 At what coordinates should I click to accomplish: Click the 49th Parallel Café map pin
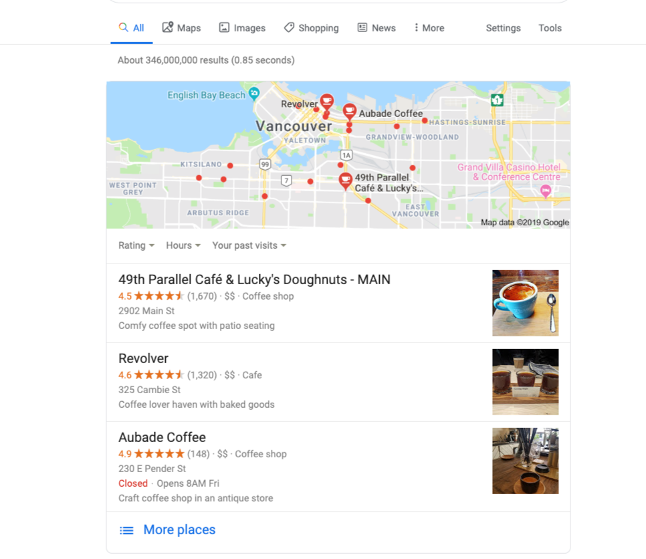tap(345, 181)
